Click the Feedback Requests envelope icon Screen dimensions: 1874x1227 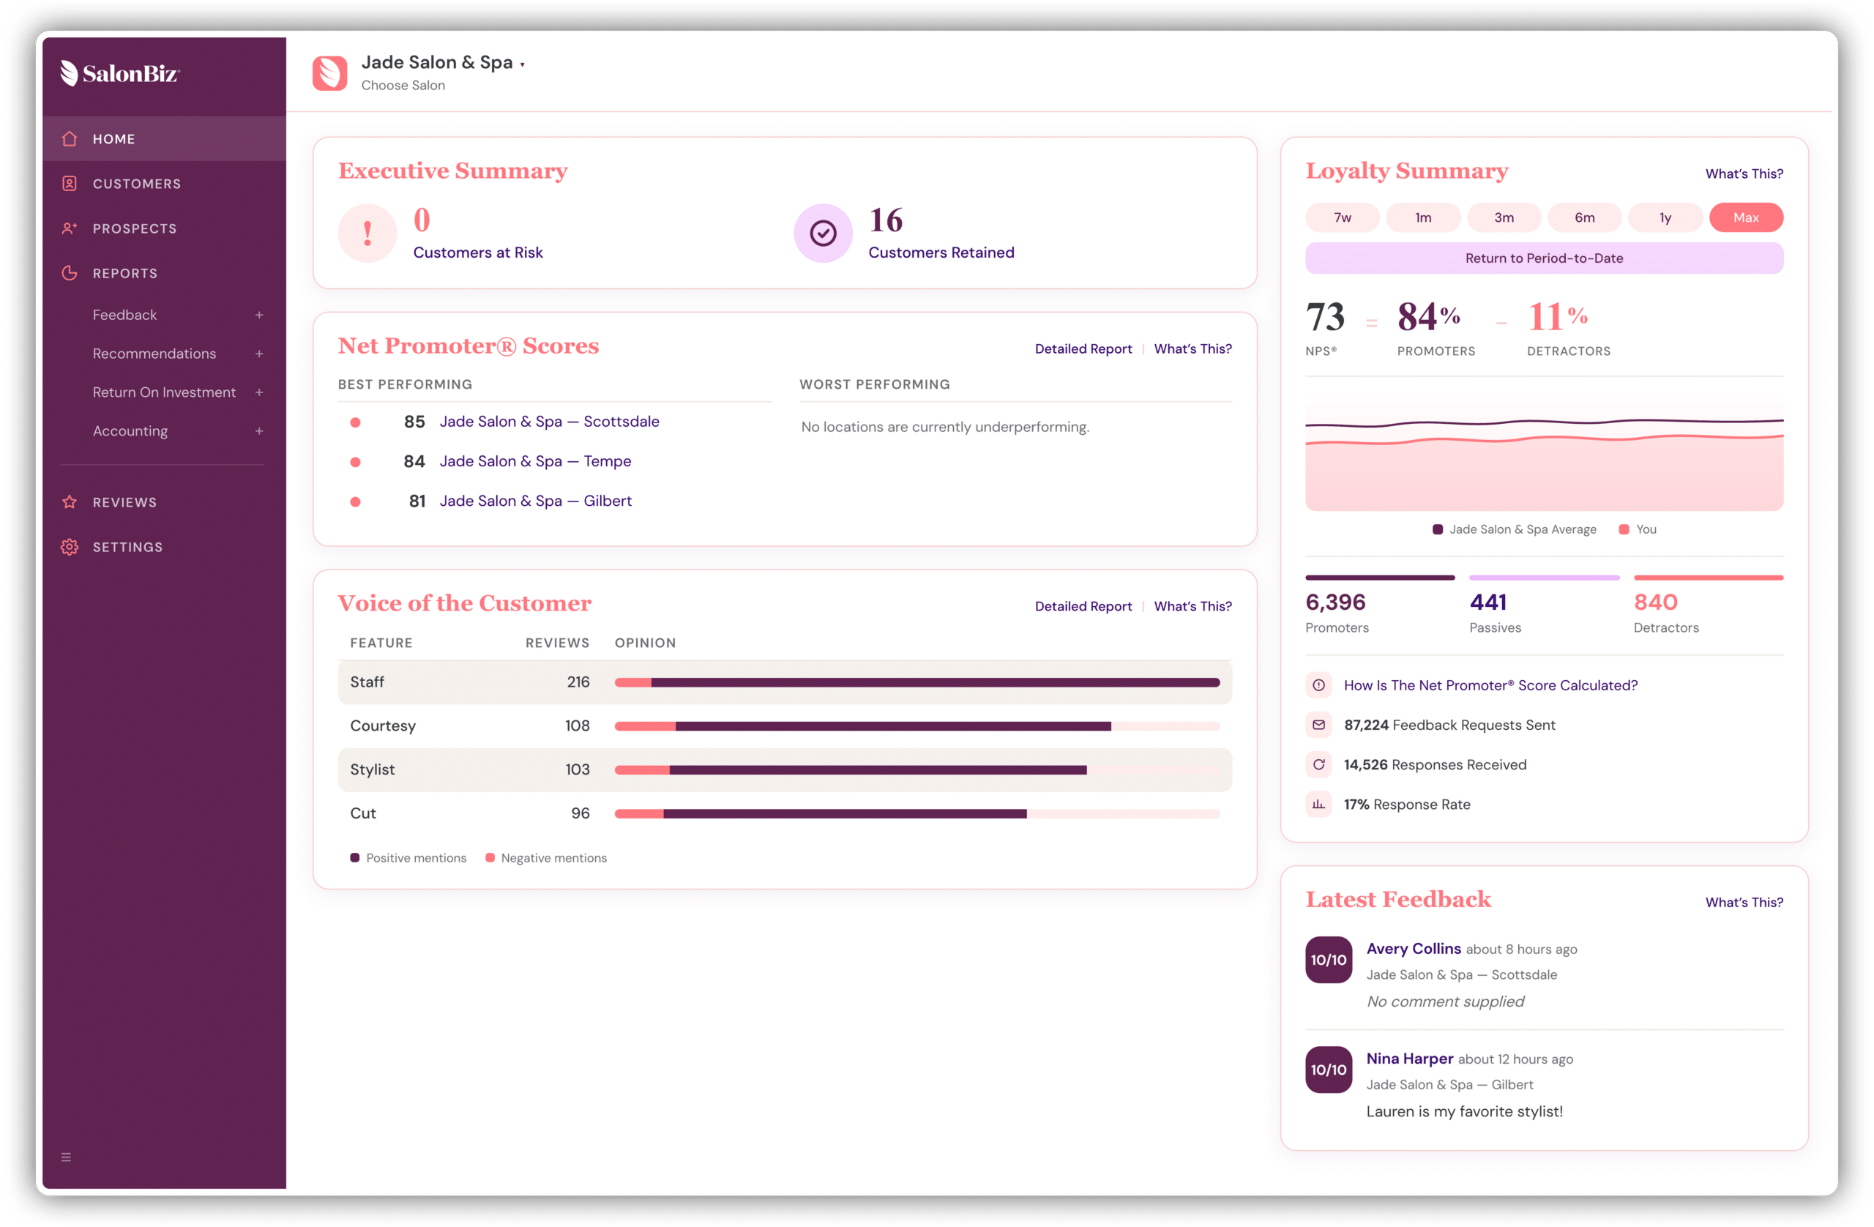coord(1319,725)
